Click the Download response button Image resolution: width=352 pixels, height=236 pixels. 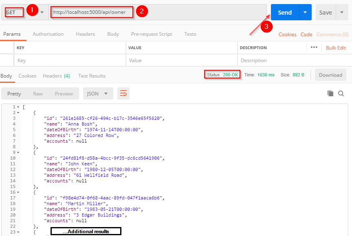[x=330, y=75]
